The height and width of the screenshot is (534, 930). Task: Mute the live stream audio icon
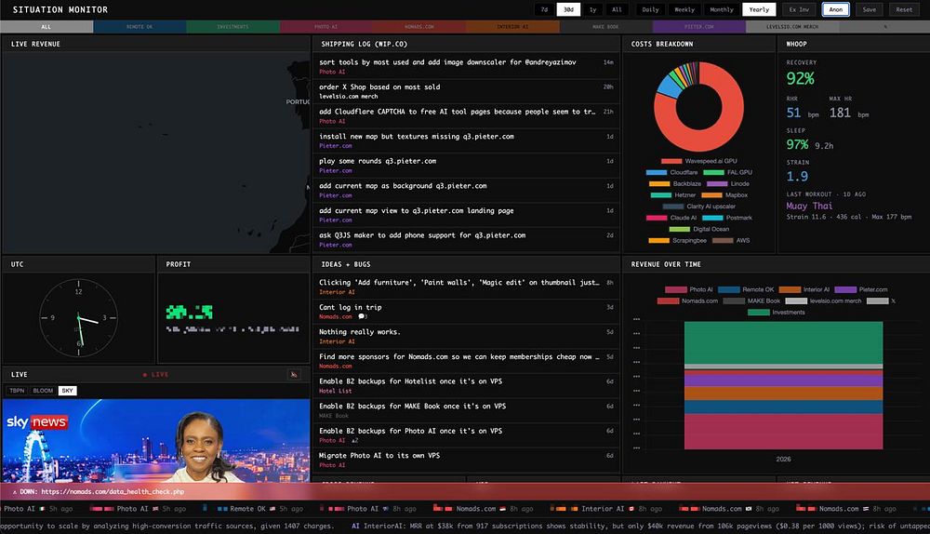tap(294, 374)
